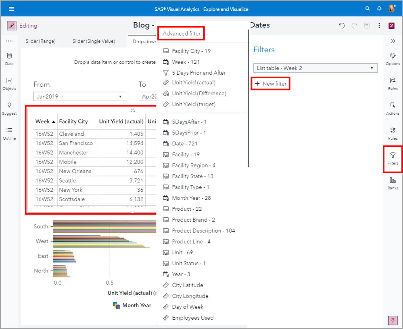Collapse the right pane with double chevron
Screen dimensions: 403x329
(393, 41)
